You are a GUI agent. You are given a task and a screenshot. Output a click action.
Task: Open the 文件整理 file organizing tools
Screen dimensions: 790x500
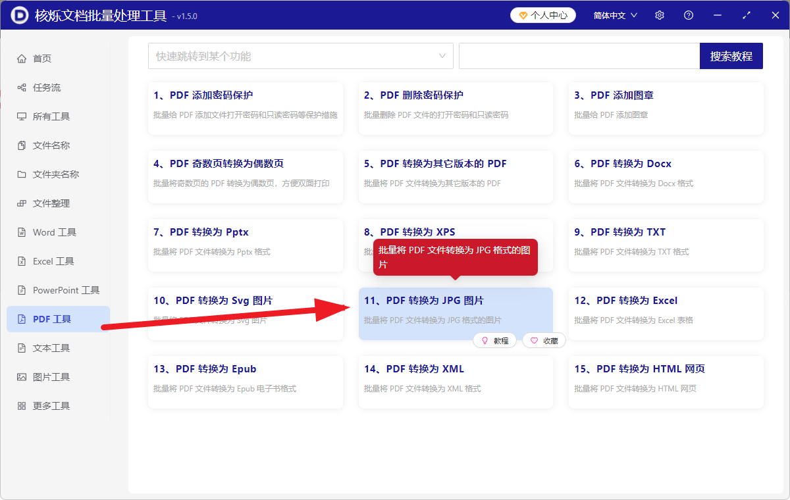(53, 203)
